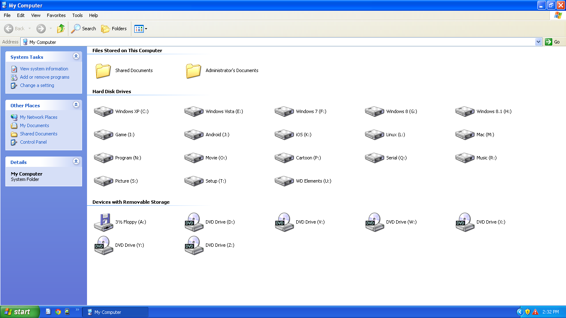Viewport: 566px width, 318px height.
Task: Click the DVD Drive (V:) icon
Action: click(284, 222)
